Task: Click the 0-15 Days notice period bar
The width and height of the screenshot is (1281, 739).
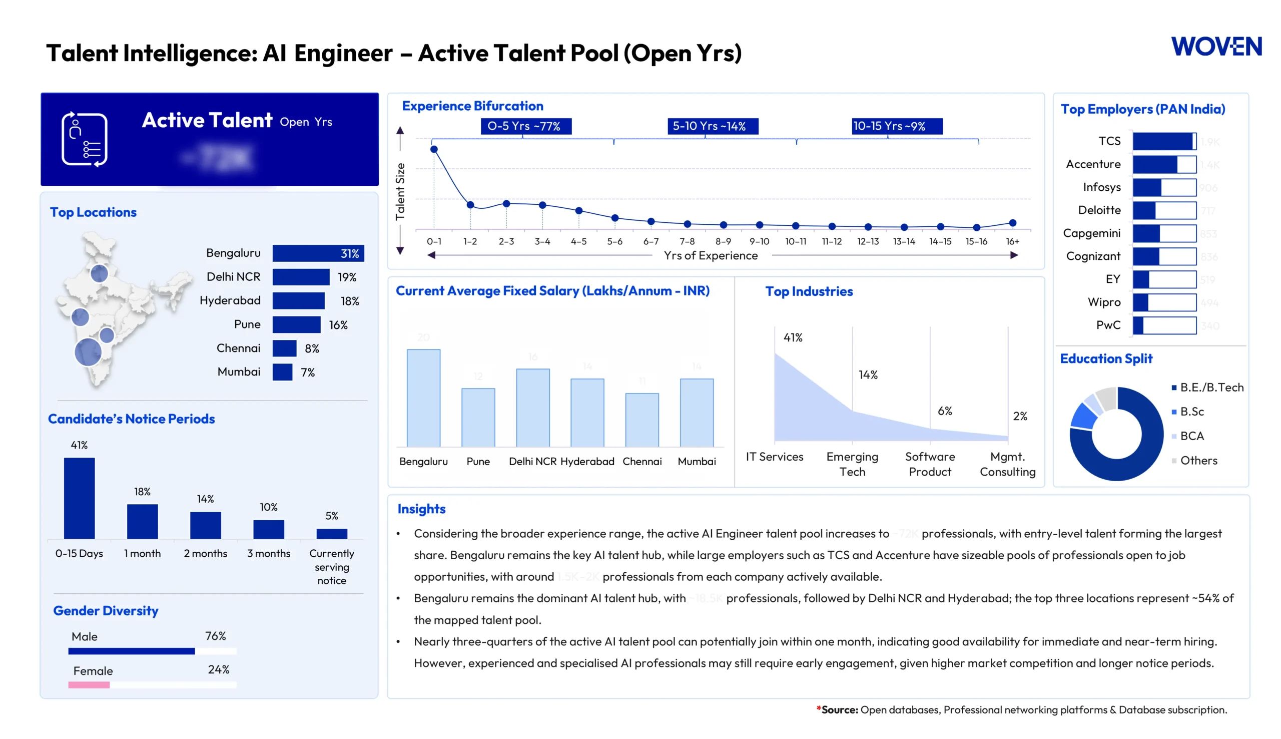Action: tap(79, 497)
